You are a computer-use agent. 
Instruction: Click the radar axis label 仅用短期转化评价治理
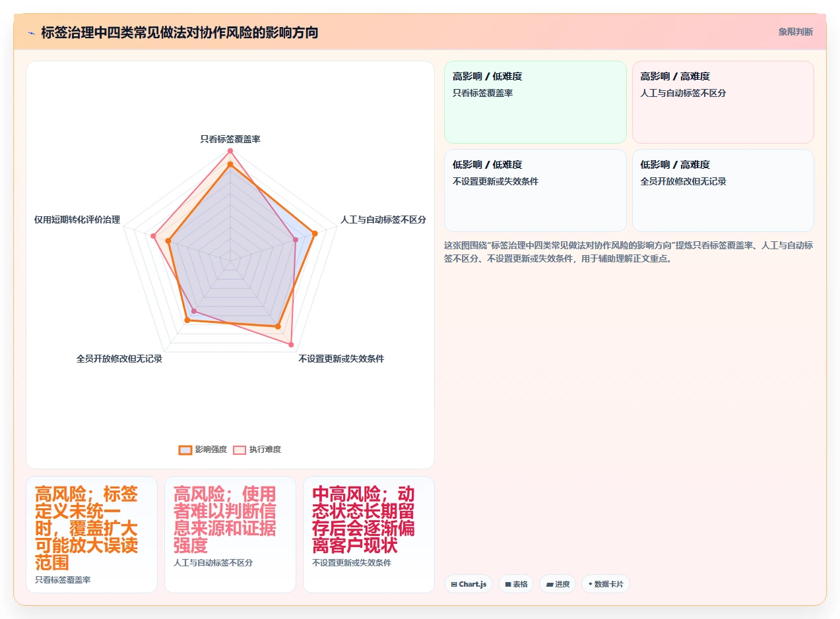pos(77,220)
